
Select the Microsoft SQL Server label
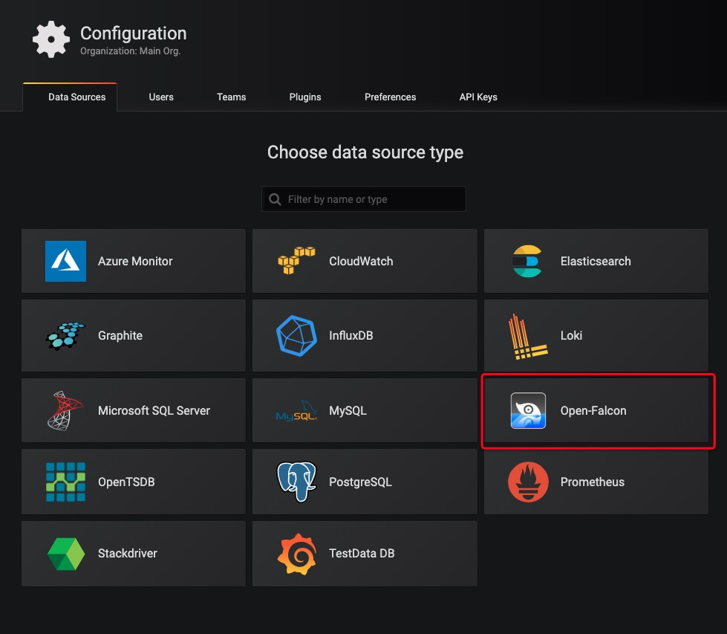click(154, 411)
